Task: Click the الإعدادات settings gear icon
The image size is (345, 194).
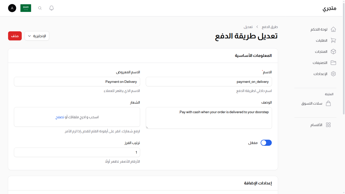Action: tap(333, 74)
